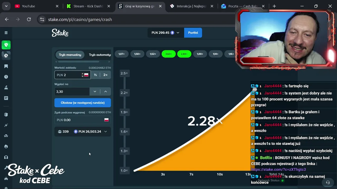The height and width of the screenshot is (189, 337).
Task: Open the Casino section cards icon
Action: [6, 45]
